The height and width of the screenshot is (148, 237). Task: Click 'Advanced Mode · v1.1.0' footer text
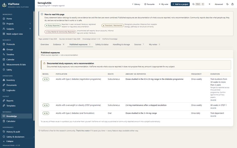click(x=11, y=145)
